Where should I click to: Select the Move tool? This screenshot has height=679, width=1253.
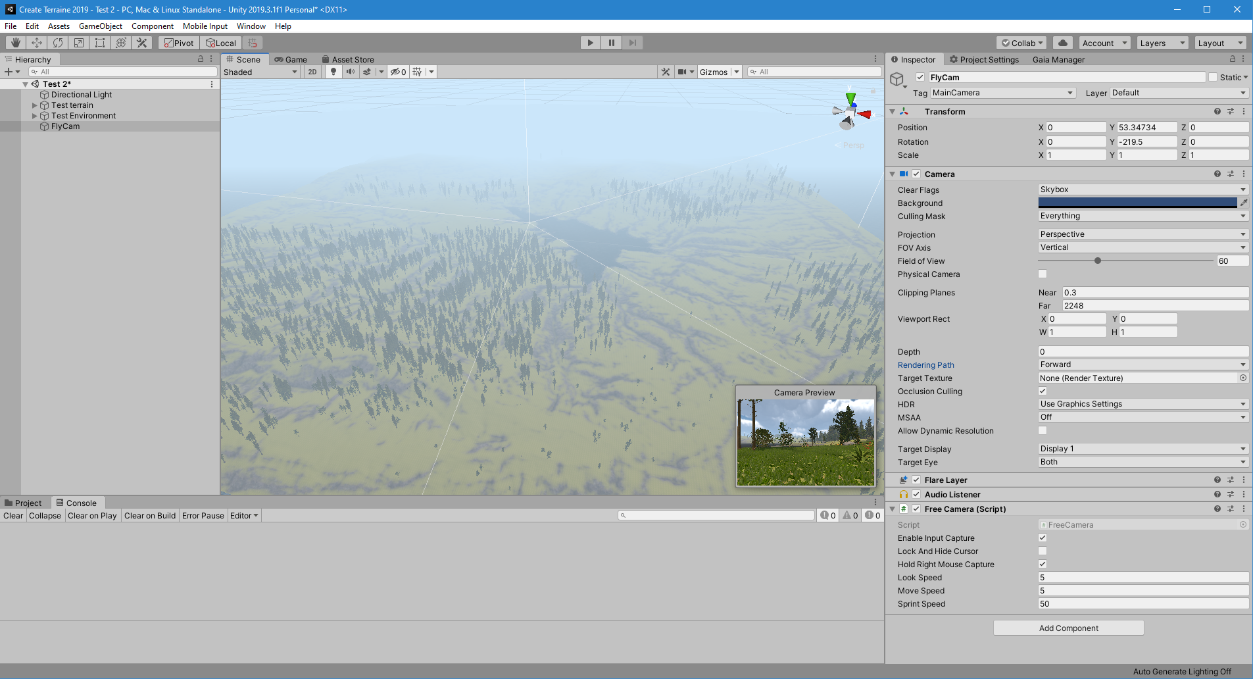[37, 43]
